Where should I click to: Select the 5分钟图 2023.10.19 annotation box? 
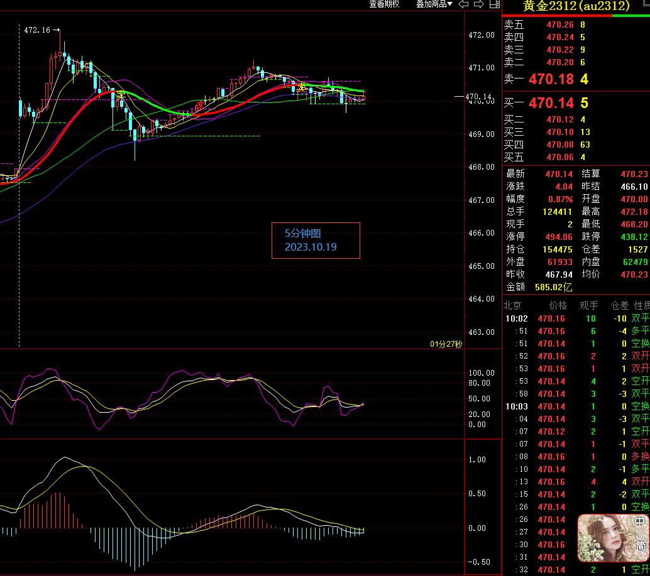[316, 240]
